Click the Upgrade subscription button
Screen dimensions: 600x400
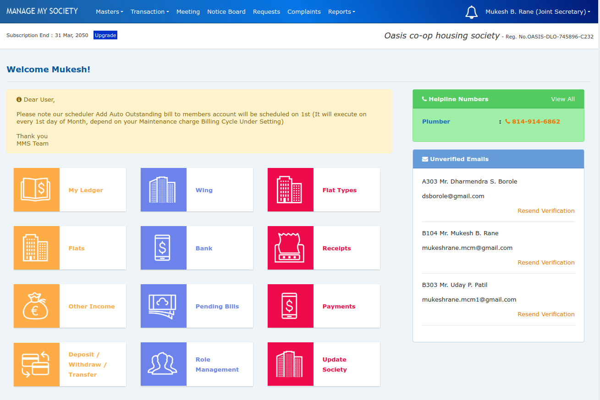coord(105,35)
